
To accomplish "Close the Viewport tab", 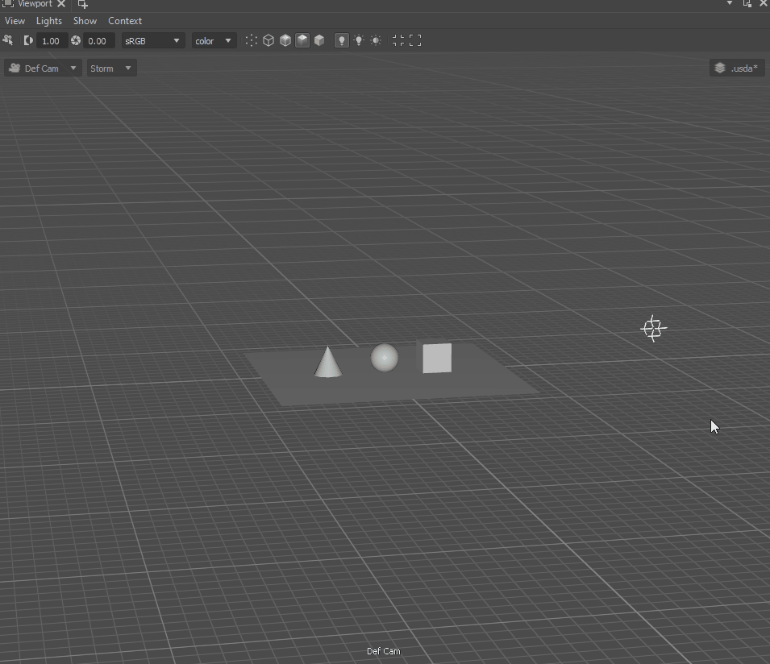I will click(61, 4).
